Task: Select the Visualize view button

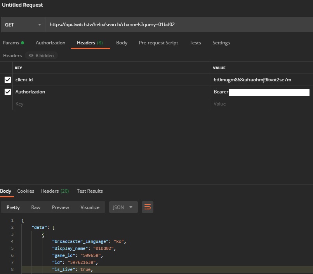Action: click(x=90, y=207)
